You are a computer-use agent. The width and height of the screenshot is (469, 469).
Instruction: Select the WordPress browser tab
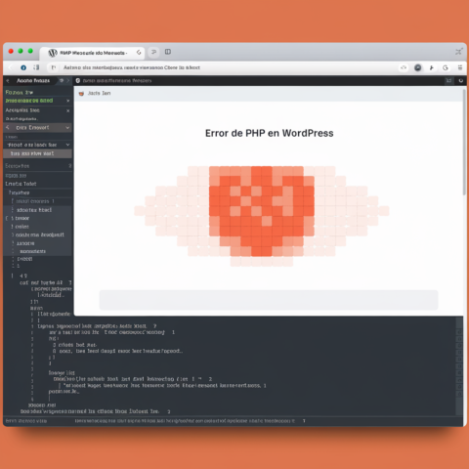[92, 53]
